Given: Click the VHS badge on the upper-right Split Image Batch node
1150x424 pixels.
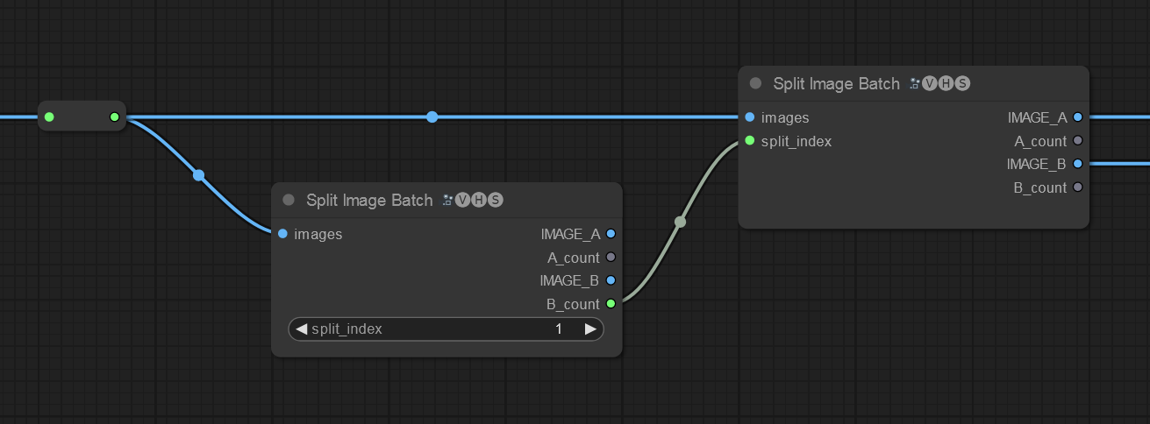Looking at the screenshot, I should point(940,83).
